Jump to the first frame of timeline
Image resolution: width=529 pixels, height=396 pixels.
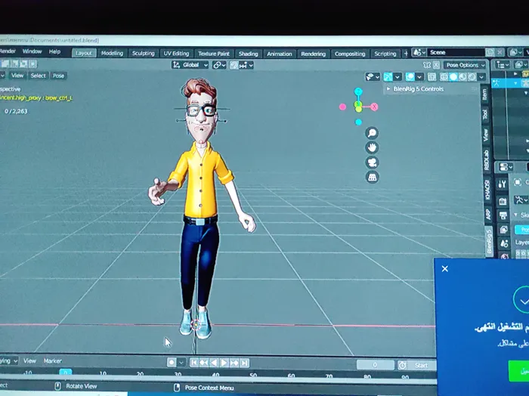pyautogui.click(x=194, y=363)
